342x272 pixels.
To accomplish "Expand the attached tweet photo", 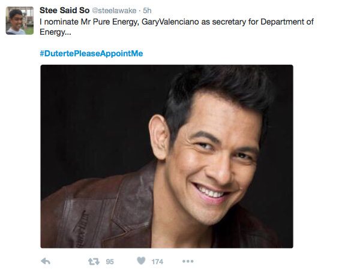I will 167,156.
